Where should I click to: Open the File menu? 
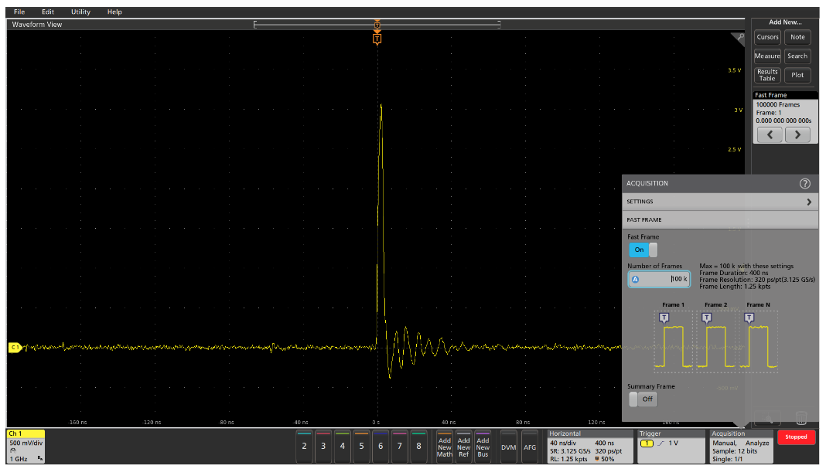pyautogui.click(x=19, y=12)
